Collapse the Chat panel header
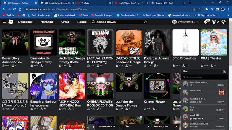The width and height of the screenshot is (232, 130). tap(204, 71)
